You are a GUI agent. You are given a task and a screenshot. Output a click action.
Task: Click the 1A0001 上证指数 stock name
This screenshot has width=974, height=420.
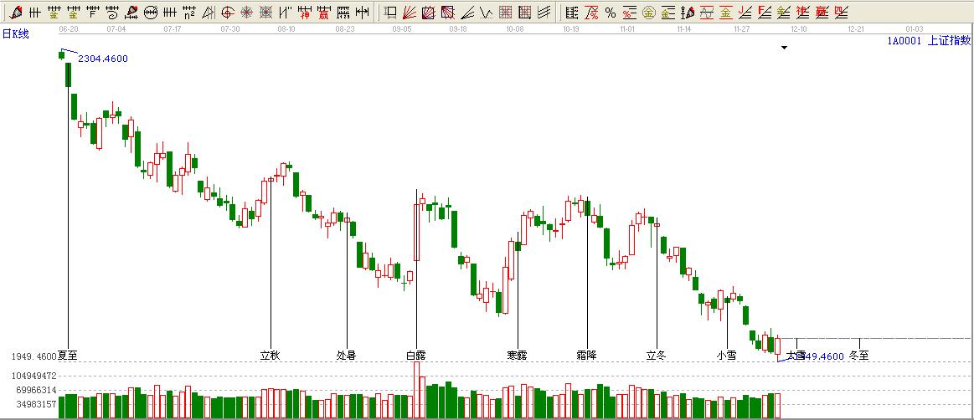(929, 40)
